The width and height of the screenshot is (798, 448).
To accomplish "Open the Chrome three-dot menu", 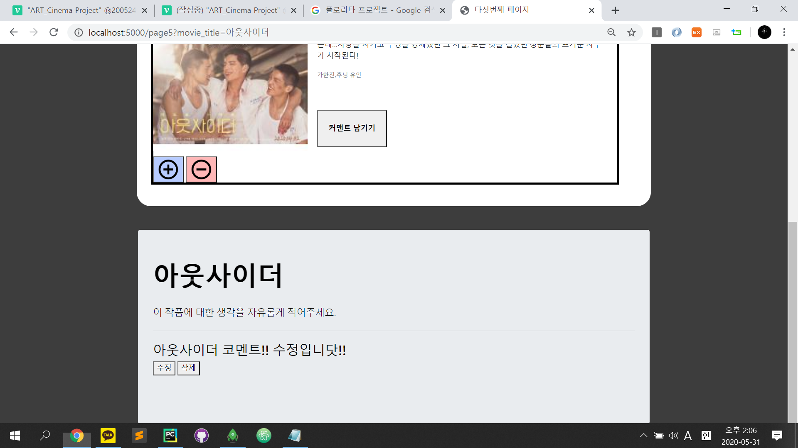I will [x=784, y=32].
